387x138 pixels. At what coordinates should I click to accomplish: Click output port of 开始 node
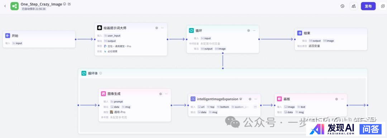(x=76, y=39)
